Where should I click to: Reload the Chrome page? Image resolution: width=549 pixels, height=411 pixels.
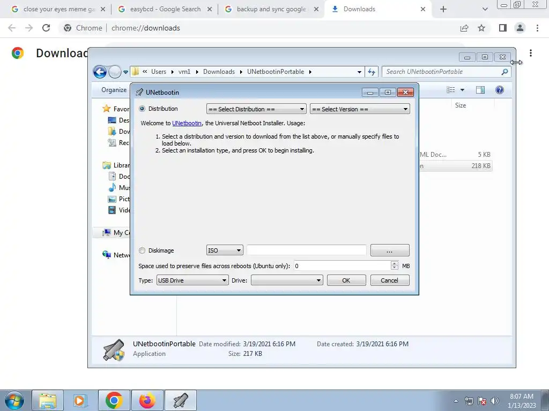pos(46,28)
